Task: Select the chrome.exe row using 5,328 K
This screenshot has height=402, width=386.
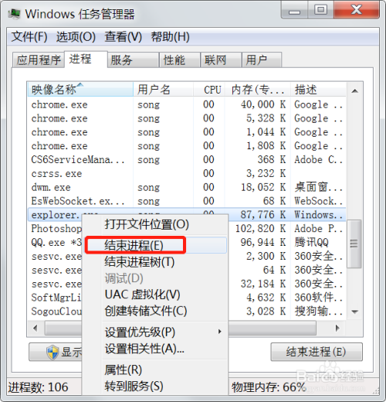Action: (x=187, y=118)
